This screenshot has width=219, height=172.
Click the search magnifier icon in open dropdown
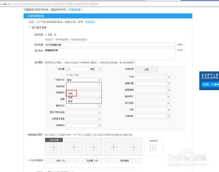point(99,85)
